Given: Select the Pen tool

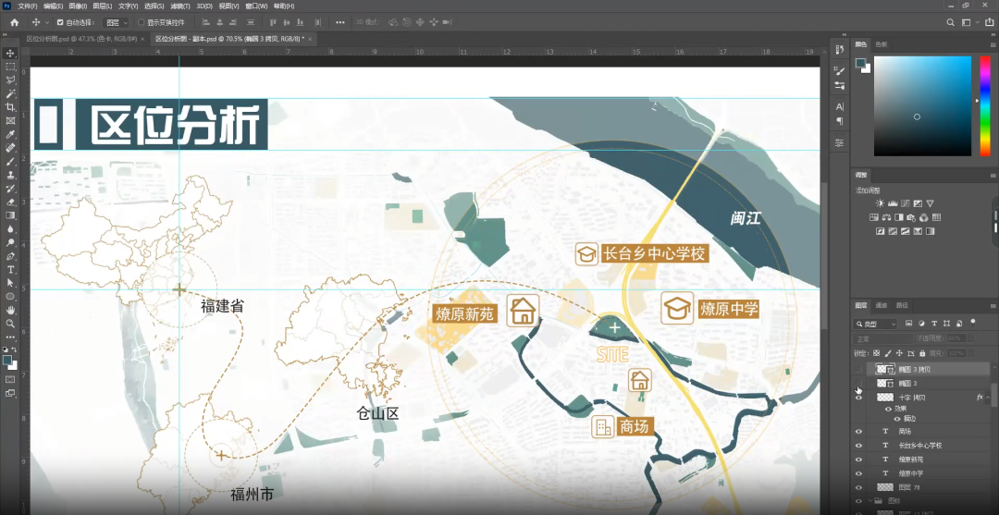Looking at the screenshot, I should click(x=10, y=256).
